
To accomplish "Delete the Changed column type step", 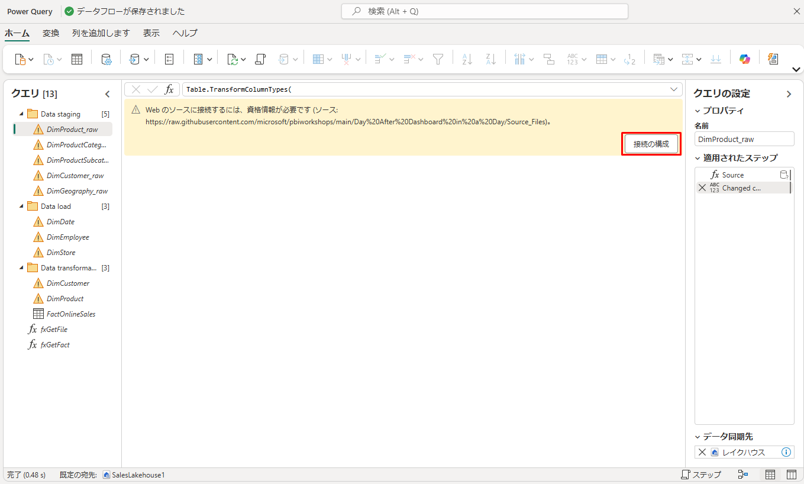I will pos(702,188).
